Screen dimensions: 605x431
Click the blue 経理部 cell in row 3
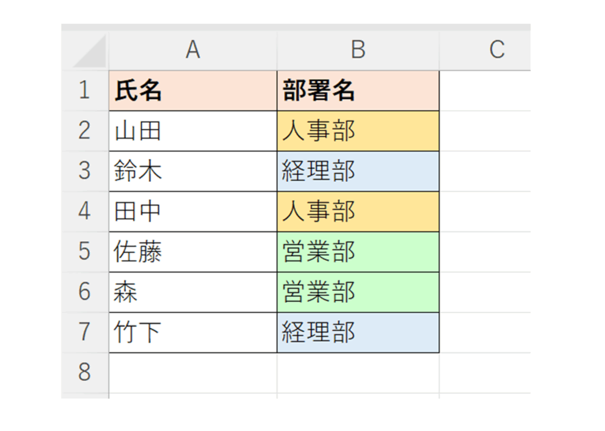358,171
